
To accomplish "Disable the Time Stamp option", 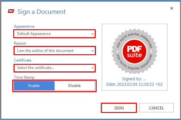I will [x=75, y=86].
